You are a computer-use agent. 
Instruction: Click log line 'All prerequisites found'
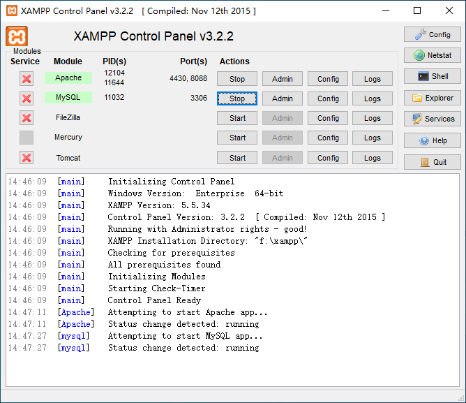165,265
